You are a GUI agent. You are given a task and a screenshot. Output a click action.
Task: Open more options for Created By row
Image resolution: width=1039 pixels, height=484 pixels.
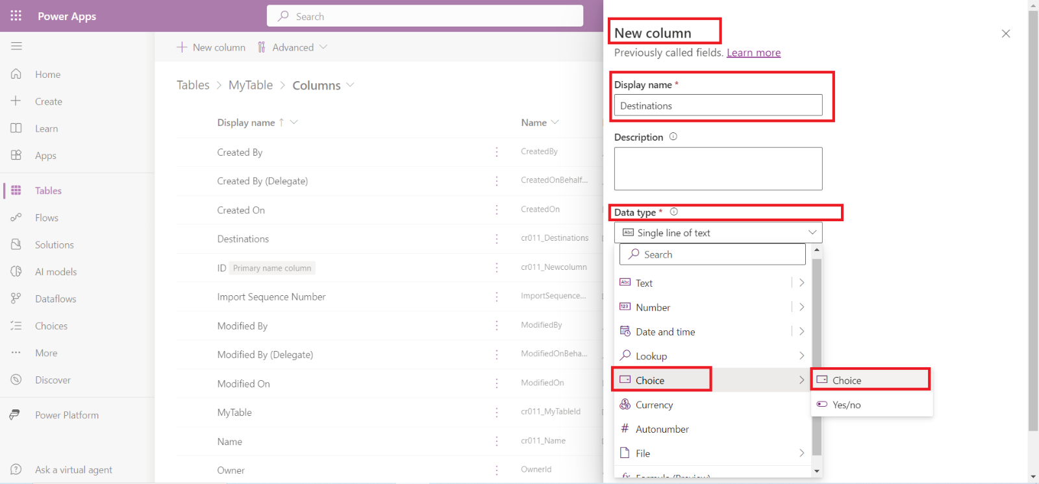click(497, 152)
